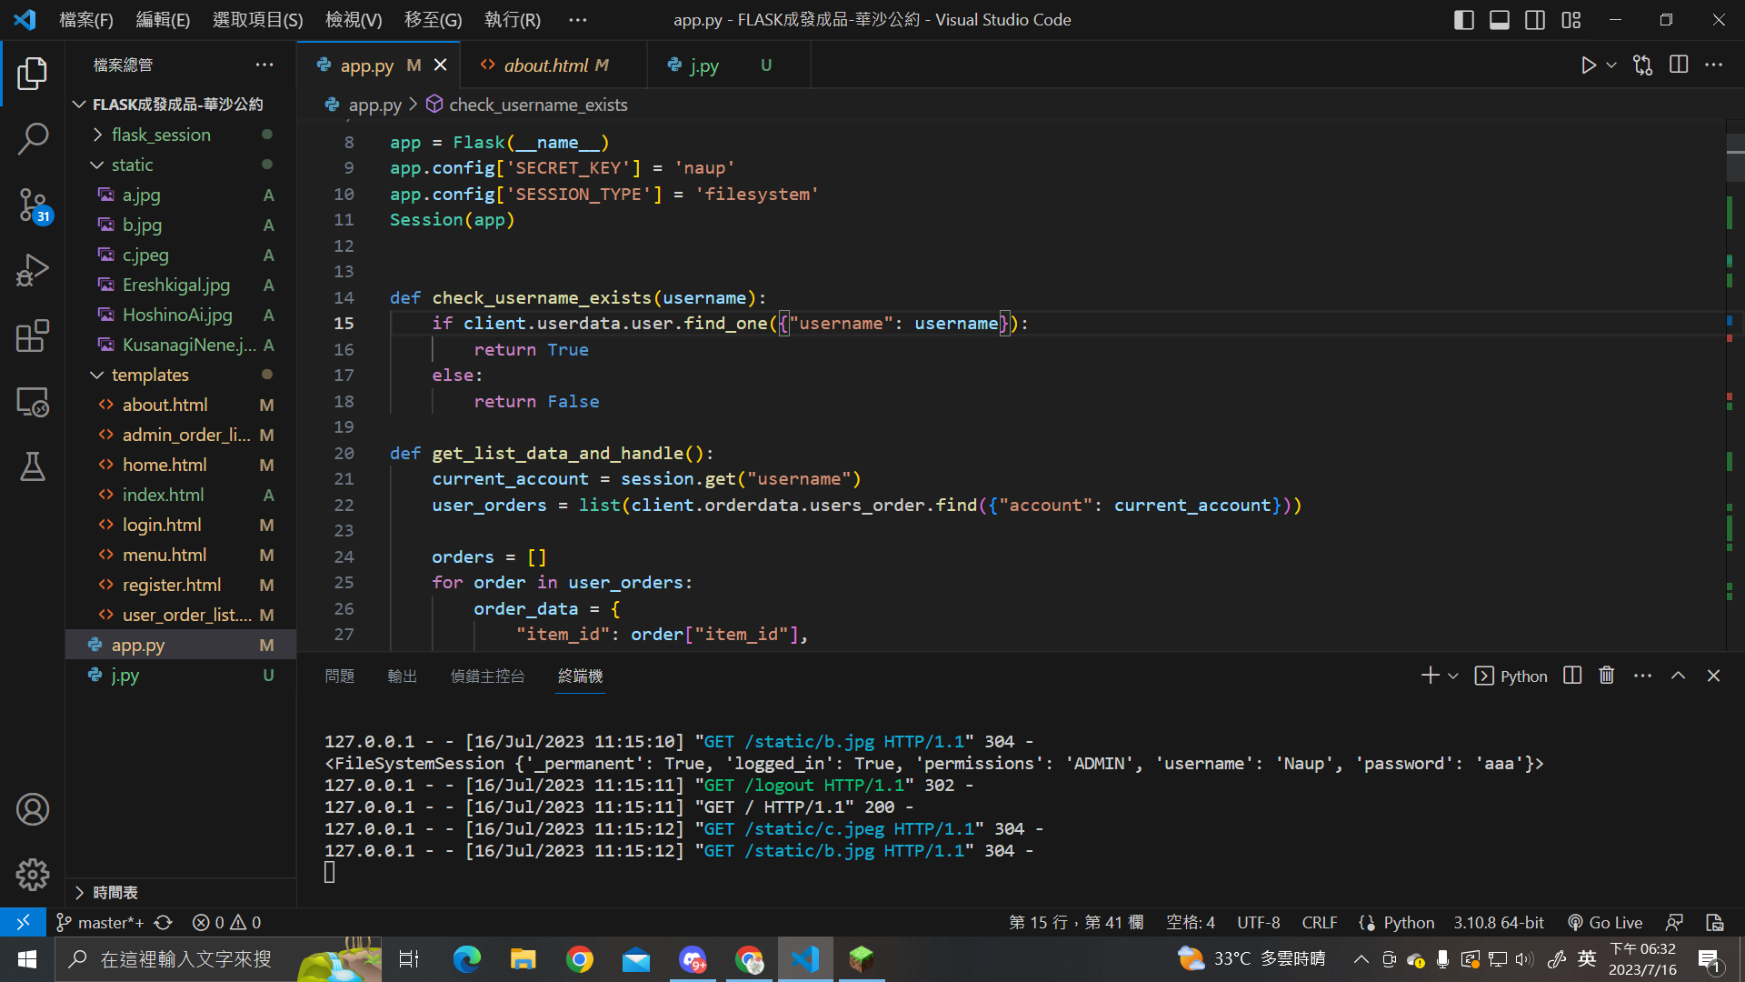This screenshot has width=1745, height=982.
Task: Open the new terminal launch profile dropdown
Action: pyautogui.click(x=1453, y=676)
